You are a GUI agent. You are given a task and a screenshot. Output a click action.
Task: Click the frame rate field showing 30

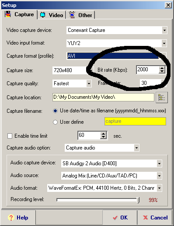pyautogui.click(x=151, y=83)
